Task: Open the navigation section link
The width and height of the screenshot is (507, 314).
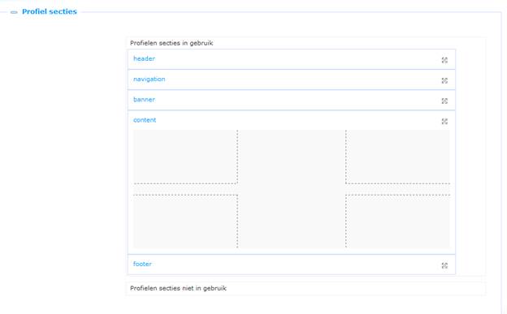Action: (x=149, y=80)
